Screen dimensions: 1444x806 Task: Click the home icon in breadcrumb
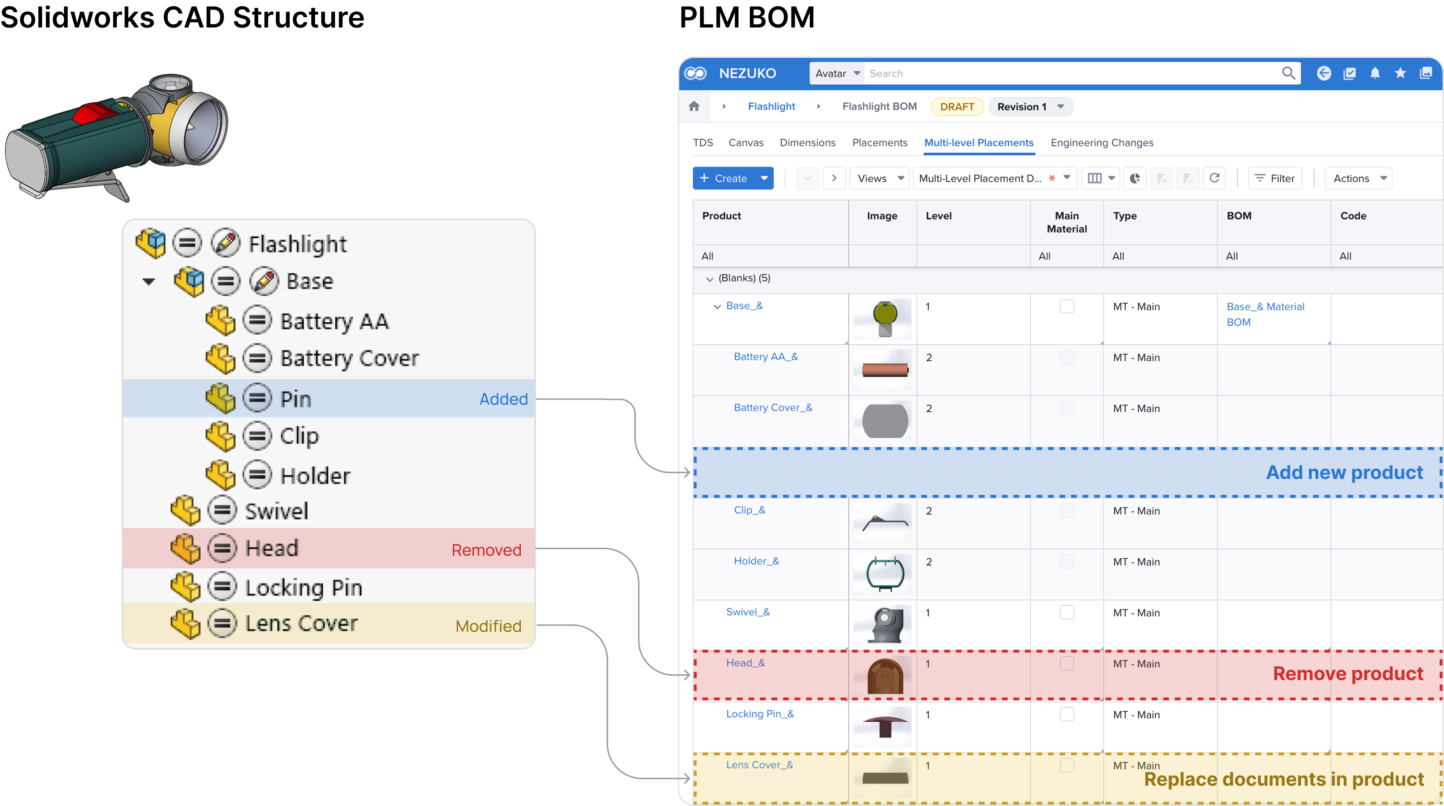tap(694, 106)
